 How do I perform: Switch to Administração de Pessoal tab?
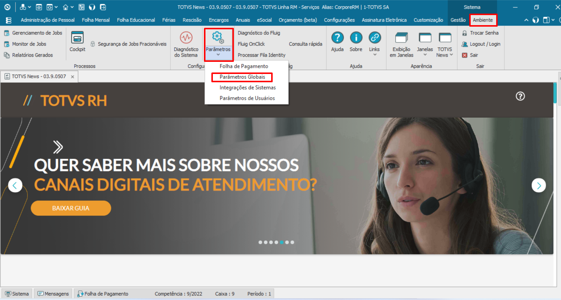48,20
